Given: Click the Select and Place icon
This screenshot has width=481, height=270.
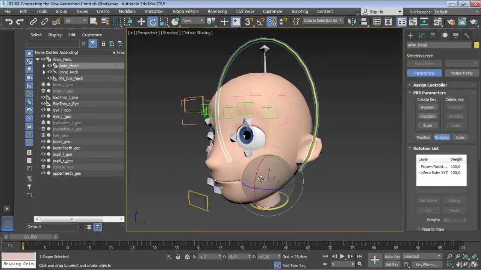Looking at the screenshot, I should coord(175,22).
